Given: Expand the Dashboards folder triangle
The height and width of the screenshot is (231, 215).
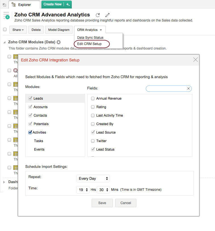Looking at the screenshot, I should pyautogui.click(x=4, y=182).
